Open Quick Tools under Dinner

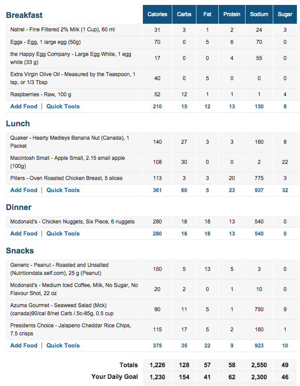coord(63,234)
